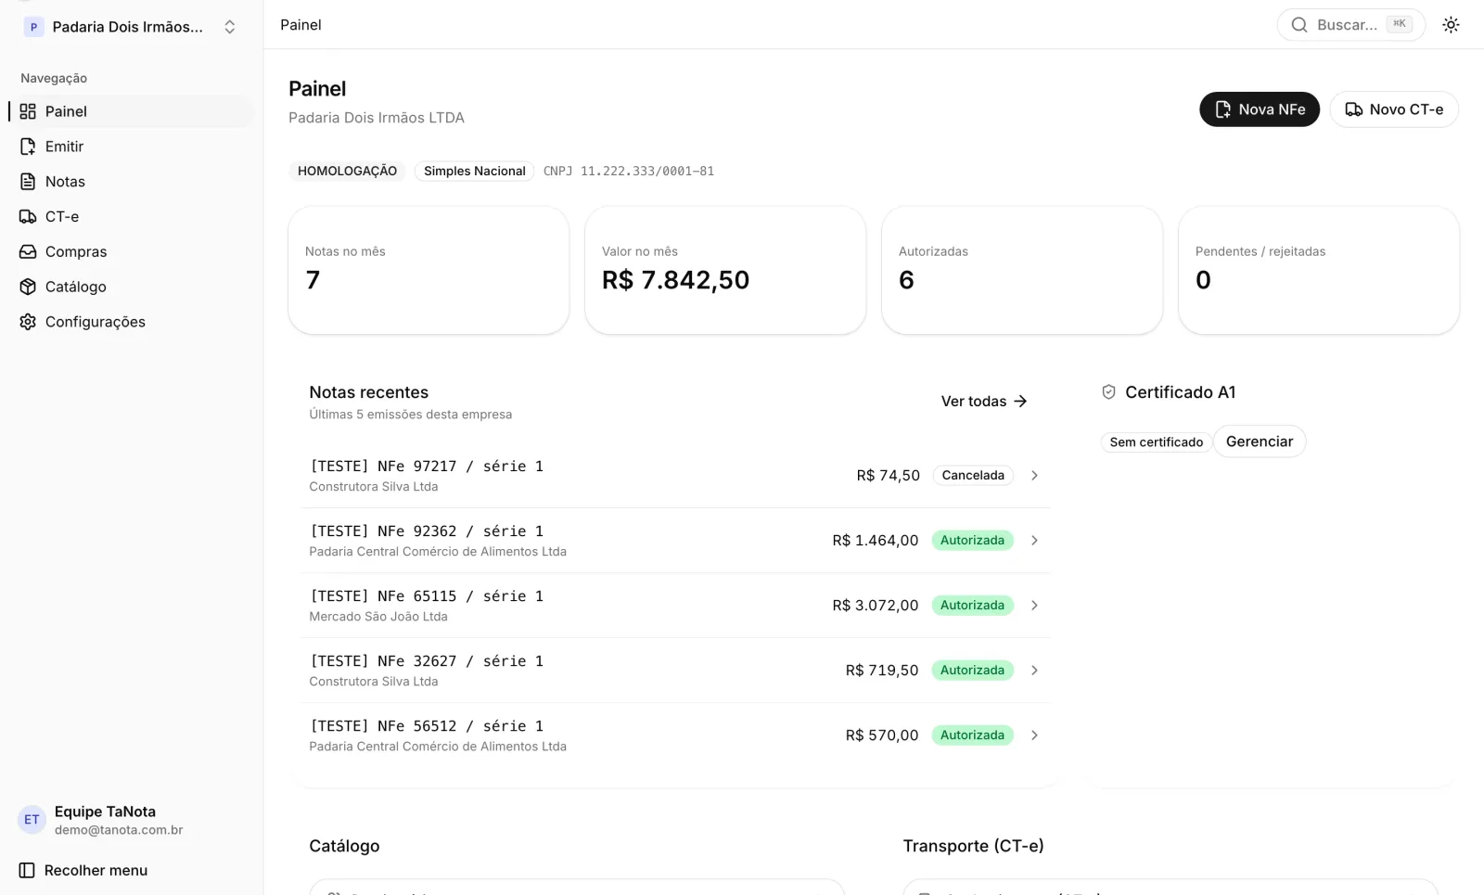The width and height of the screenshot is (1484, 895).
Task: Open Configurações navigation item
Action: [131, 322]
